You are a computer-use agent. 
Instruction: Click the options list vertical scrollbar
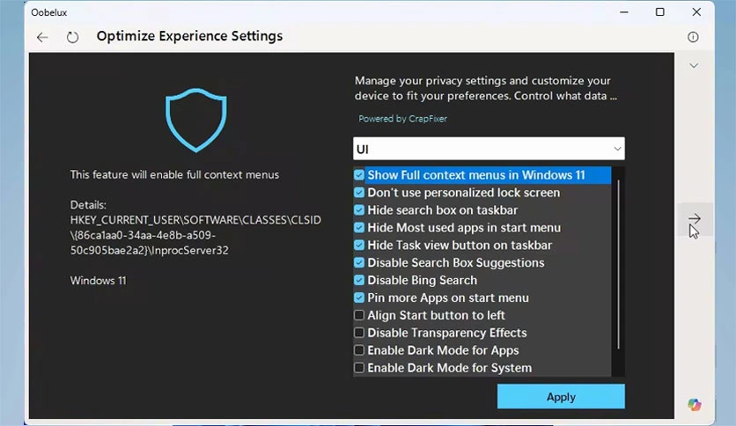click(x=618, y=265)
